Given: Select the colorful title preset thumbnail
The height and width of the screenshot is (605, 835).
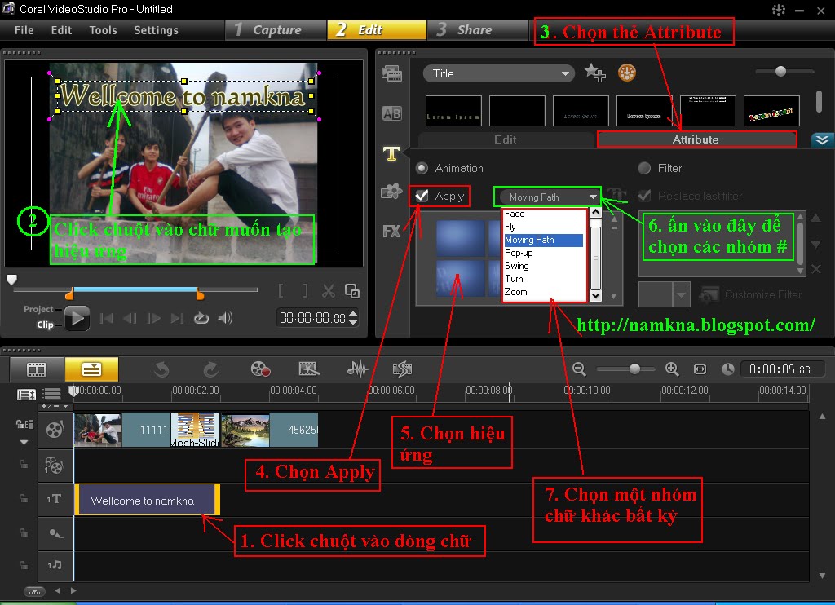Looking at the screenshot, I should point(771,112).
